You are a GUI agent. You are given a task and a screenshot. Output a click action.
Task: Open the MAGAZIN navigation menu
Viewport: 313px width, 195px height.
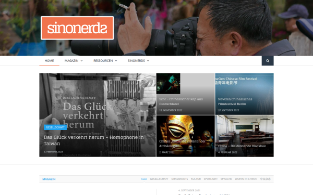pyautogui.click(x=71, y=61)
